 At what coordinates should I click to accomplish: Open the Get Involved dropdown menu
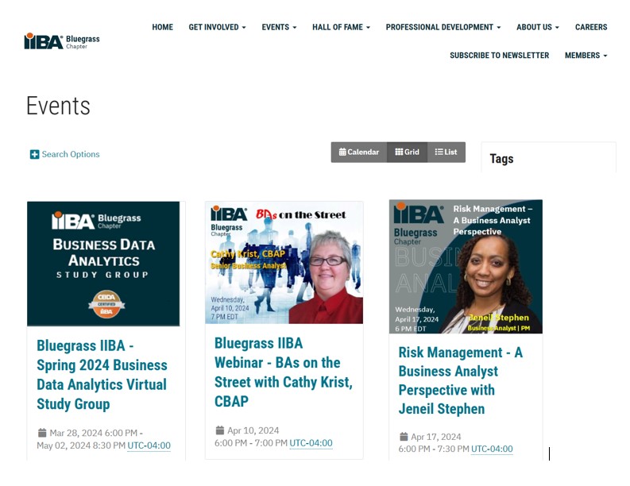tap(217, 27)
